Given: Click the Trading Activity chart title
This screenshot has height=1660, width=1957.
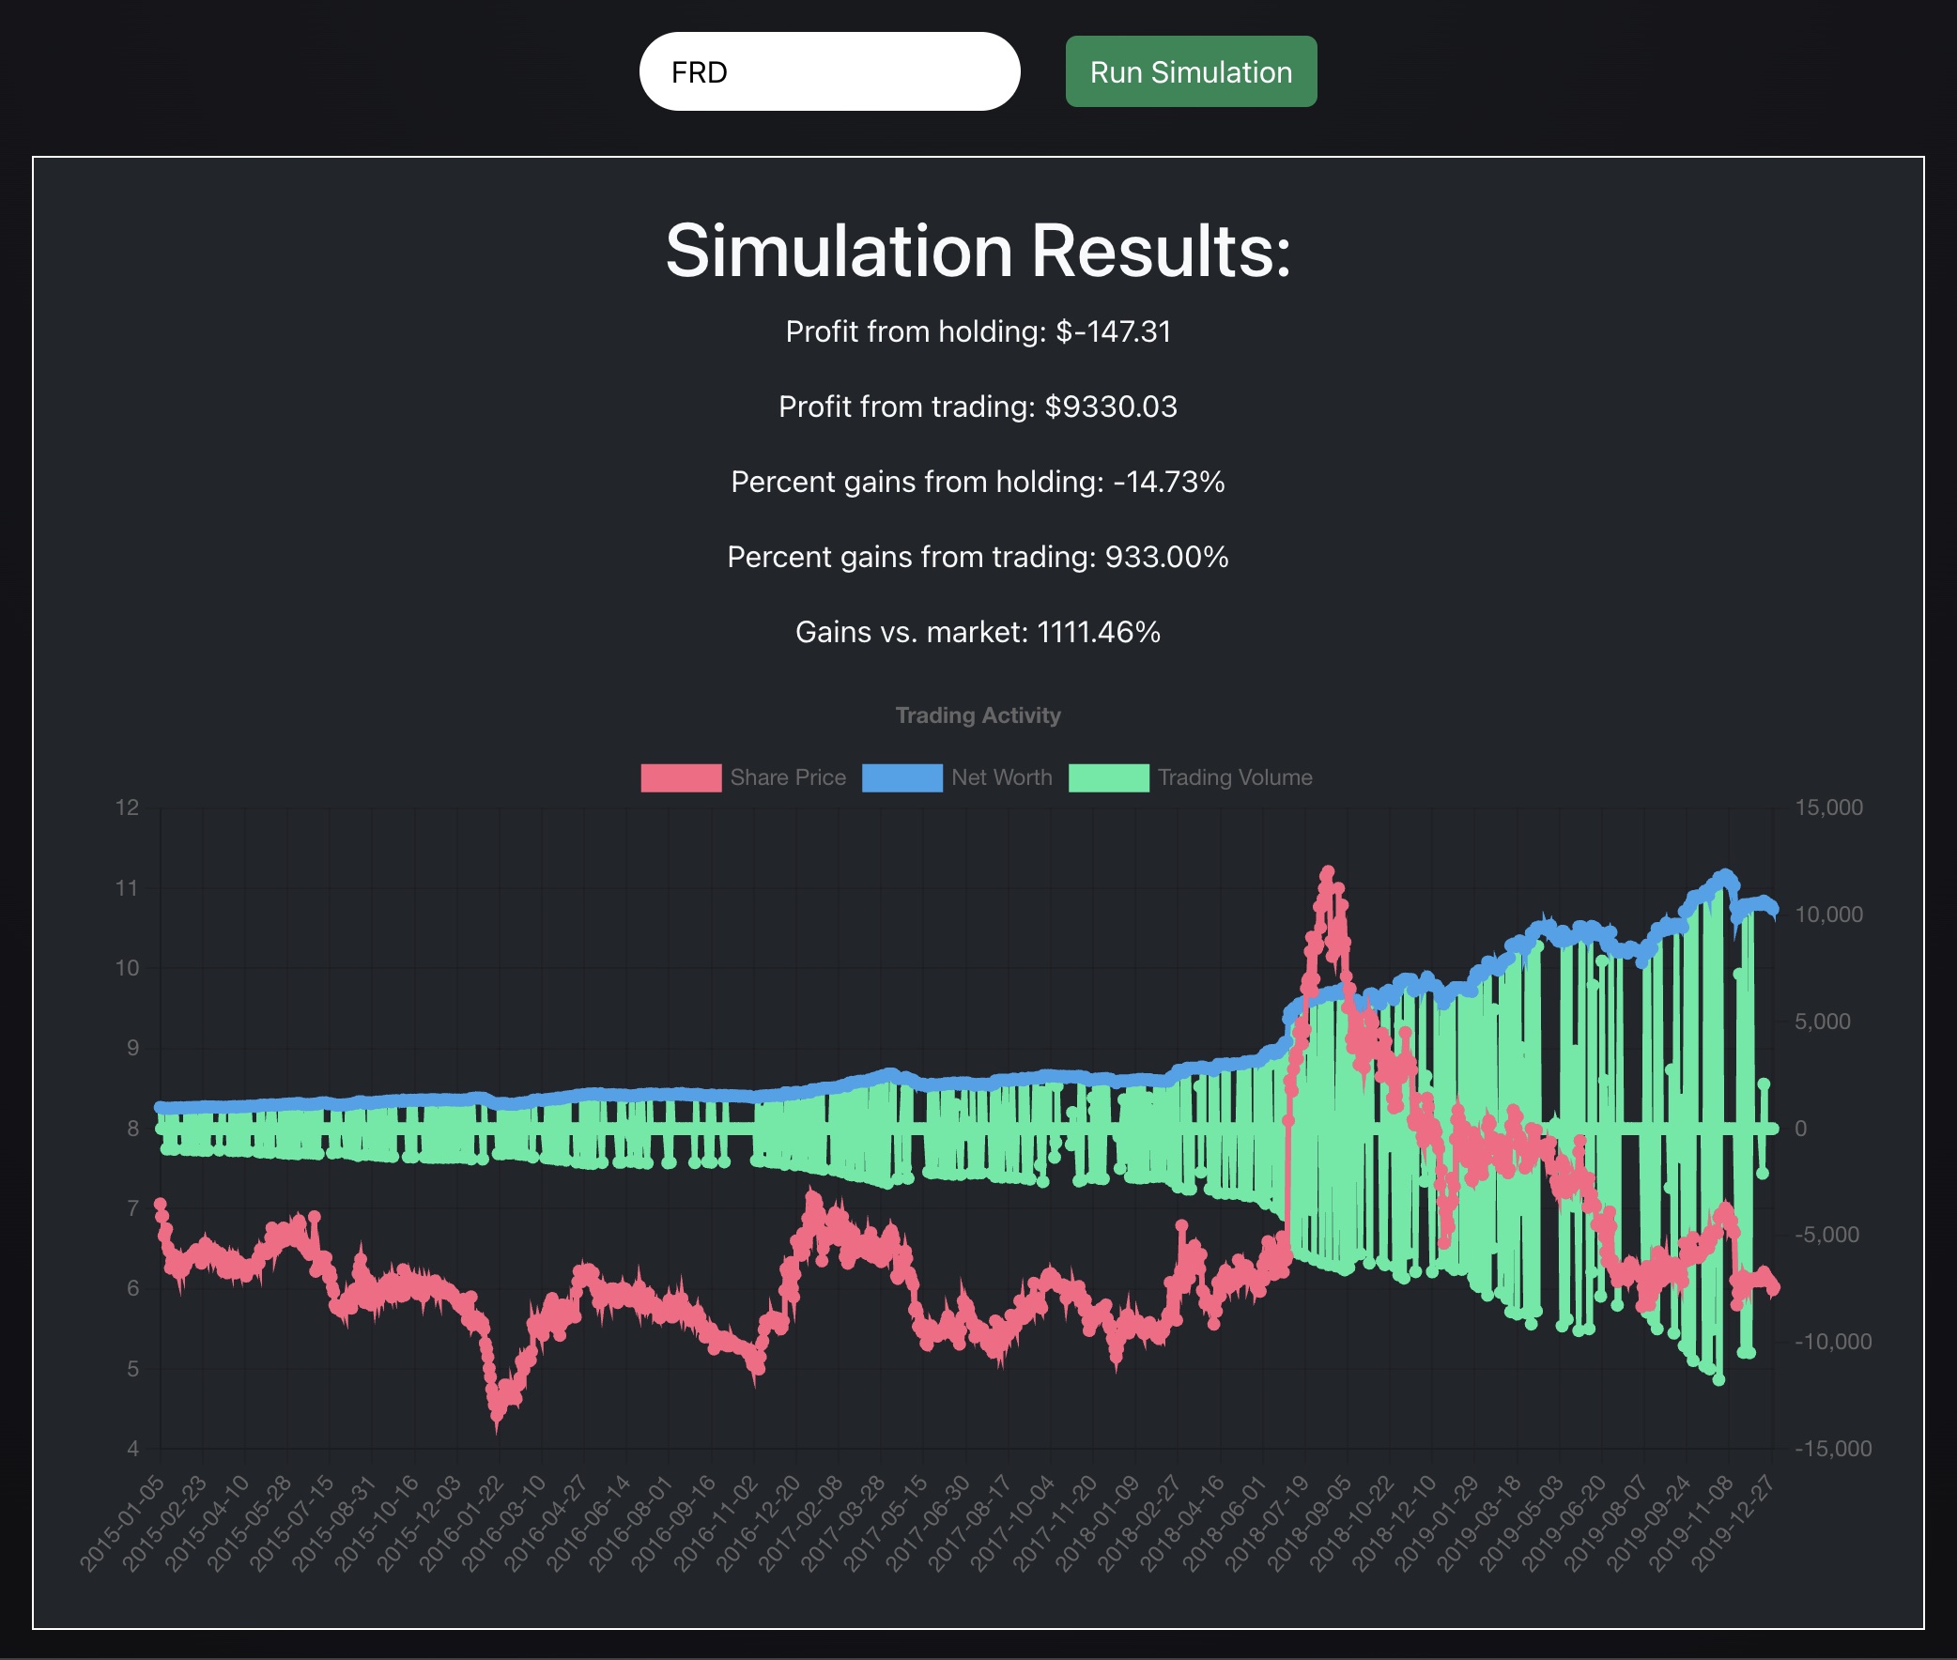Looking at the screenshot, I should point(977,715).
